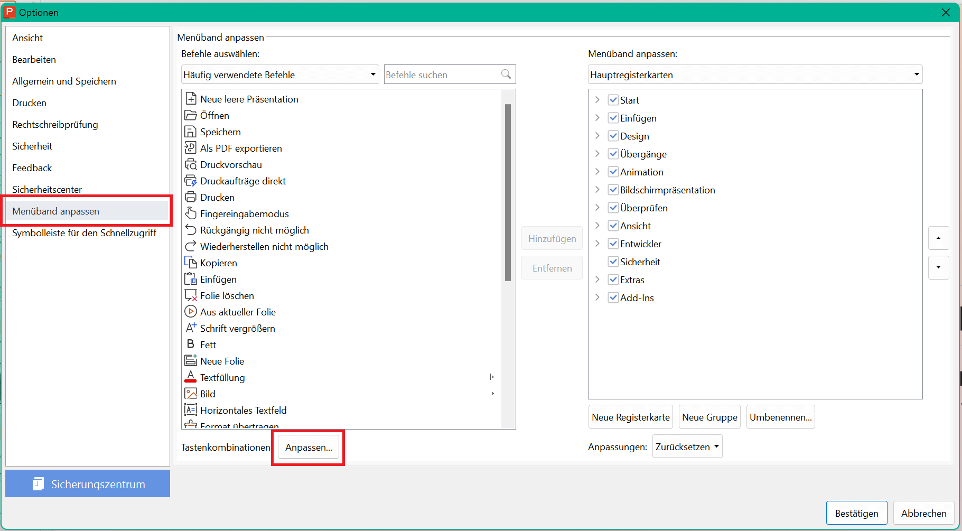Click the Neue Folie icon
The height and width of the screenshot is (531, 962).
[191, 361]
